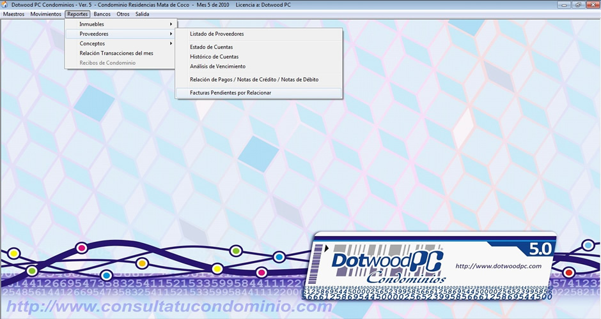601x319 pixels.
Task: Click the consultatucondominio.com web address
Action: (169, 307)
